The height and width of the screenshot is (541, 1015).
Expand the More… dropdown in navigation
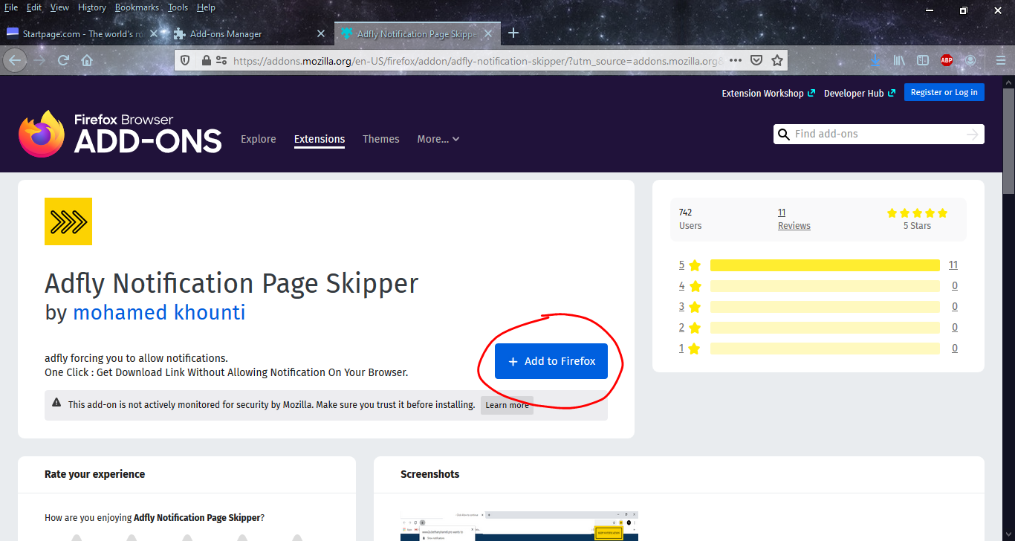438,139
